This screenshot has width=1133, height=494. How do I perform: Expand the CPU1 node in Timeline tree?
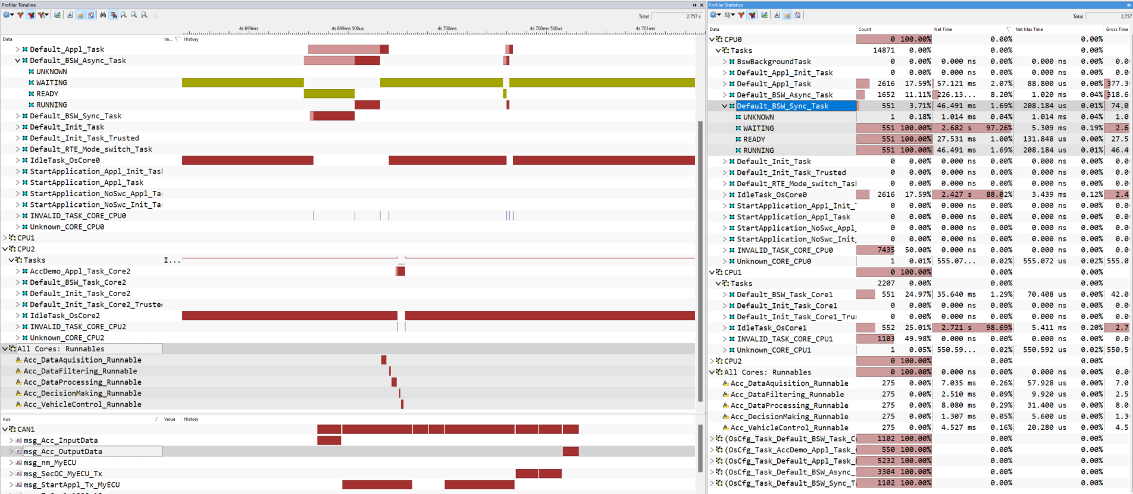coord(5,238)
